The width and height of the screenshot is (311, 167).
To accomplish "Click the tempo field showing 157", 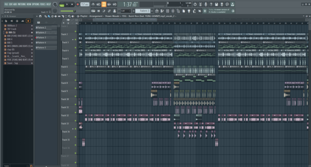I will pos(85,4).
